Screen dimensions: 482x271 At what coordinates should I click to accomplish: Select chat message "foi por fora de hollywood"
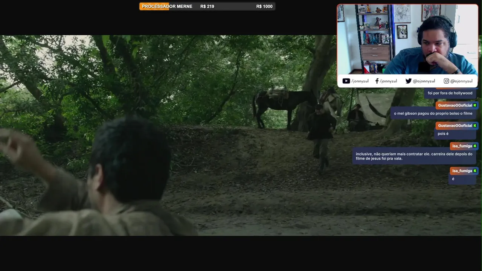(x=450, y=93)
